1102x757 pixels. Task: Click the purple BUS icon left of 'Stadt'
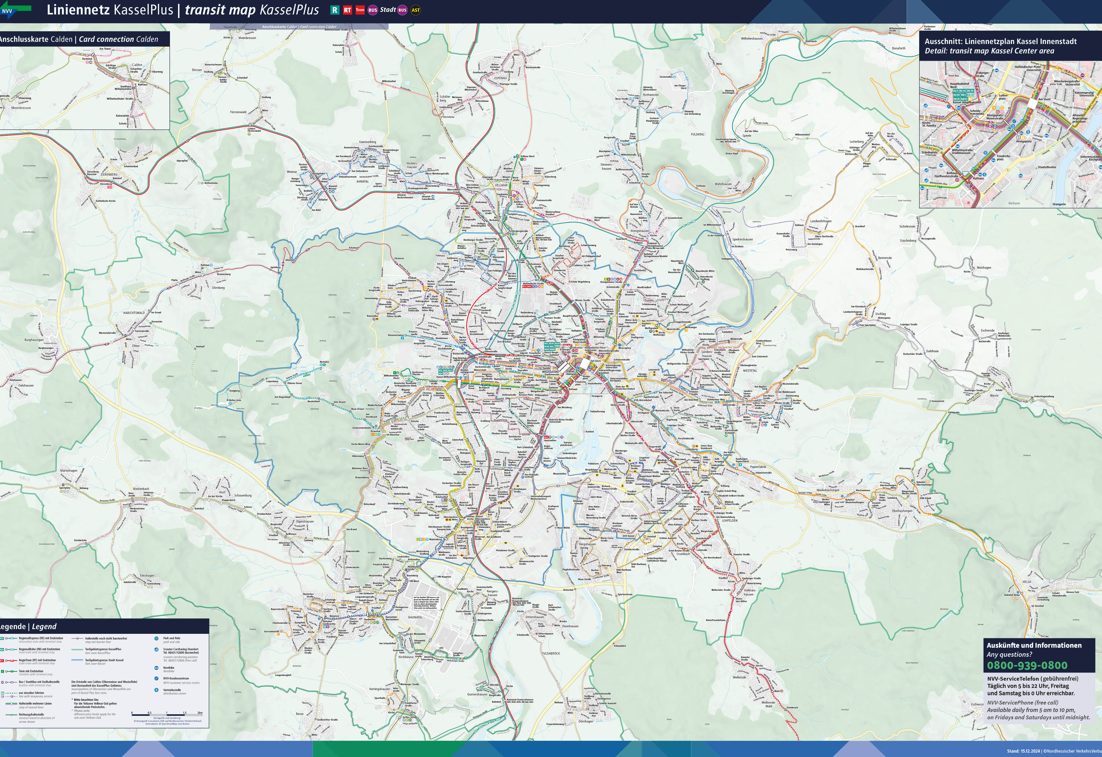coord(373,10)
